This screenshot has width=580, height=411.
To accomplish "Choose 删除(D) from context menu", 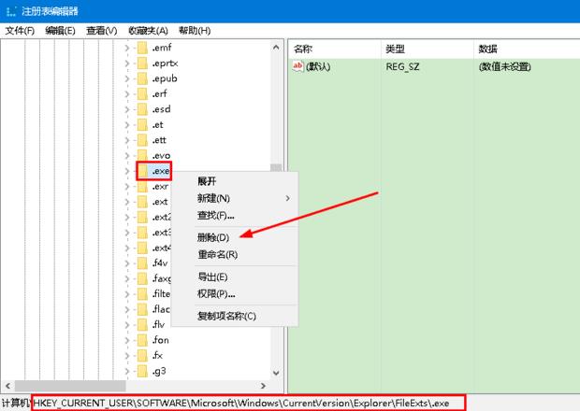I will coord(212,237).
